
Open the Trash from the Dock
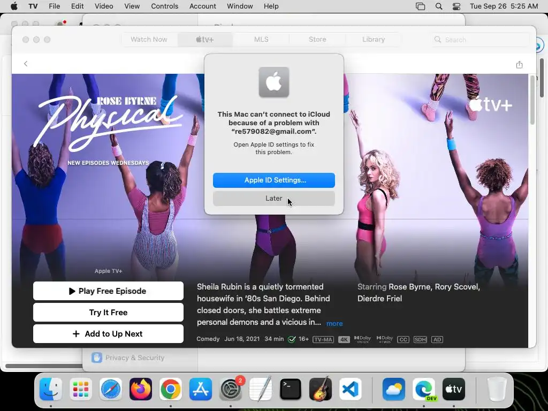(x=497, y=389)
